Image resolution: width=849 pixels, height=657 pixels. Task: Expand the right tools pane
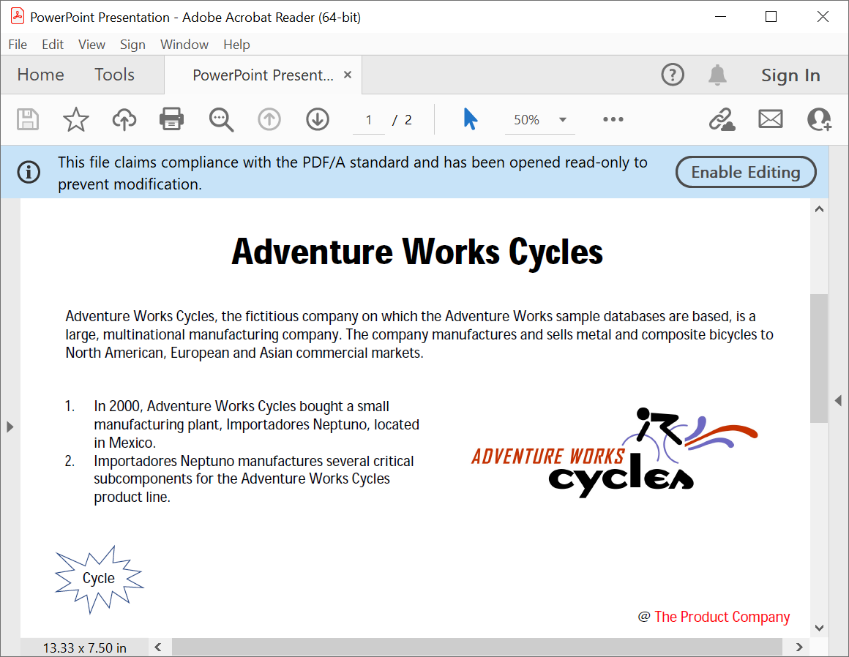coord(838,400)
